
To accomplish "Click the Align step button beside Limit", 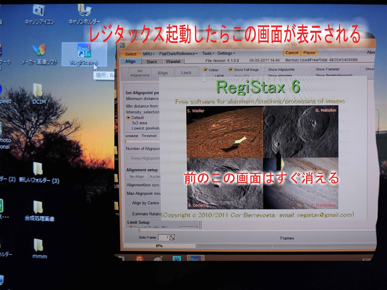I will pos(163,73).
